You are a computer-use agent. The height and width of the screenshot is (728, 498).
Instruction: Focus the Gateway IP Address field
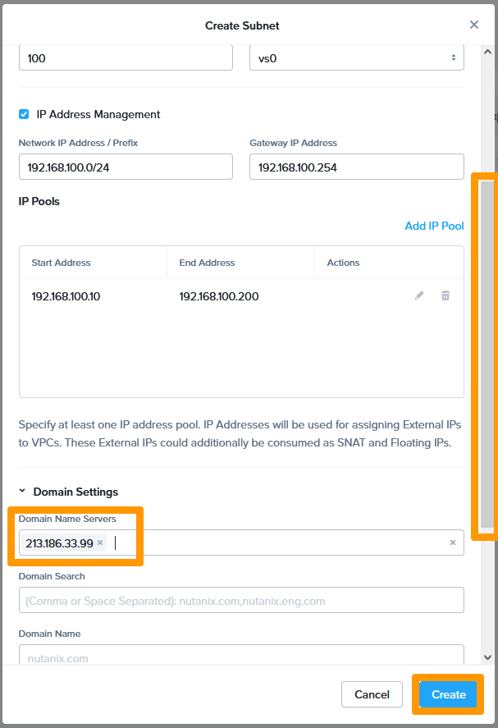356,166
